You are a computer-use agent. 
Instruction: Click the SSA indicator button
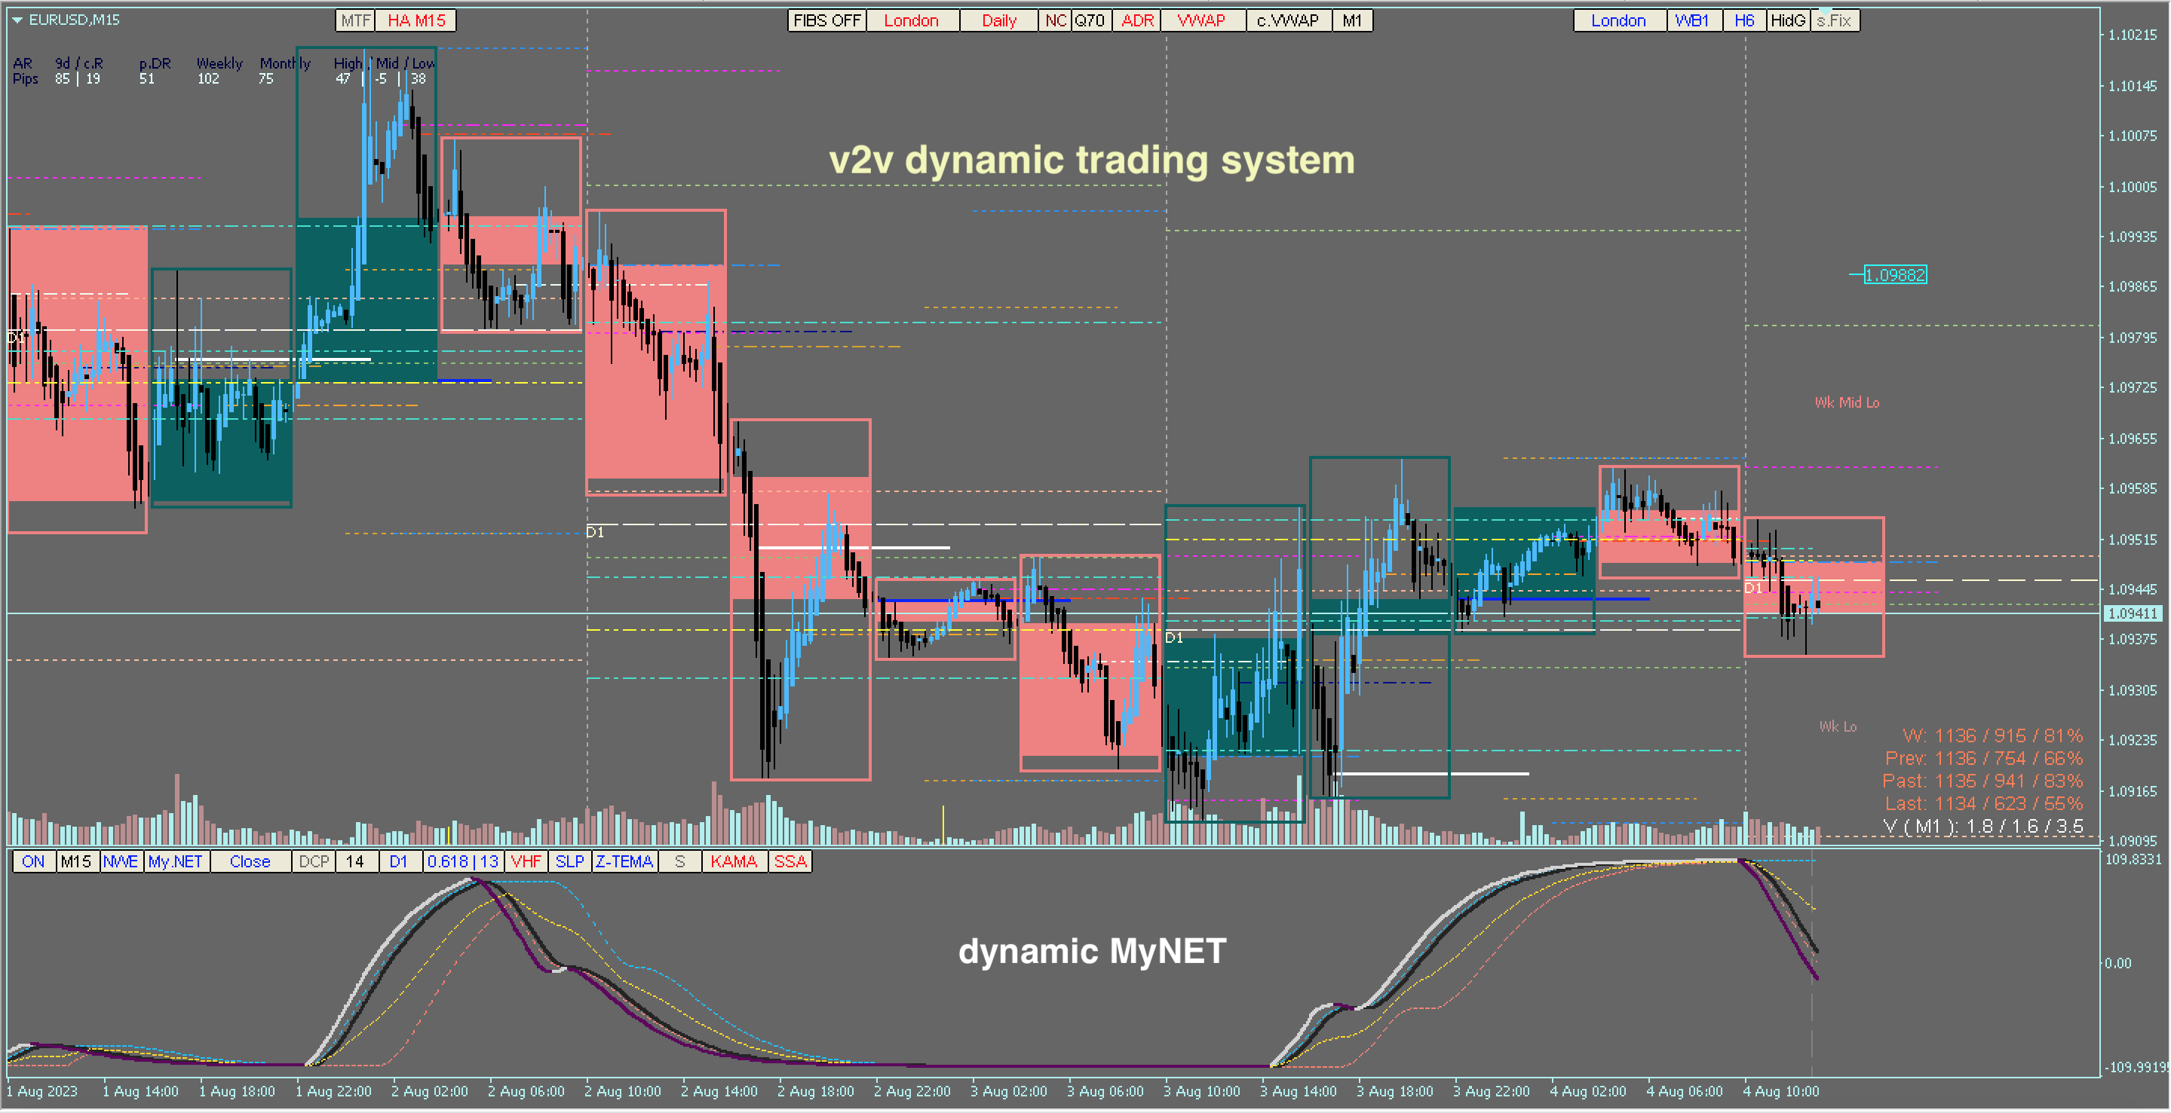[790, 861]
